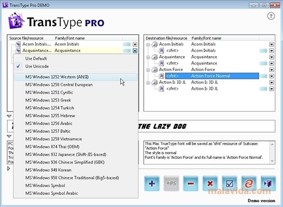Click Action Force destination suitcase icon

point(154,70)
